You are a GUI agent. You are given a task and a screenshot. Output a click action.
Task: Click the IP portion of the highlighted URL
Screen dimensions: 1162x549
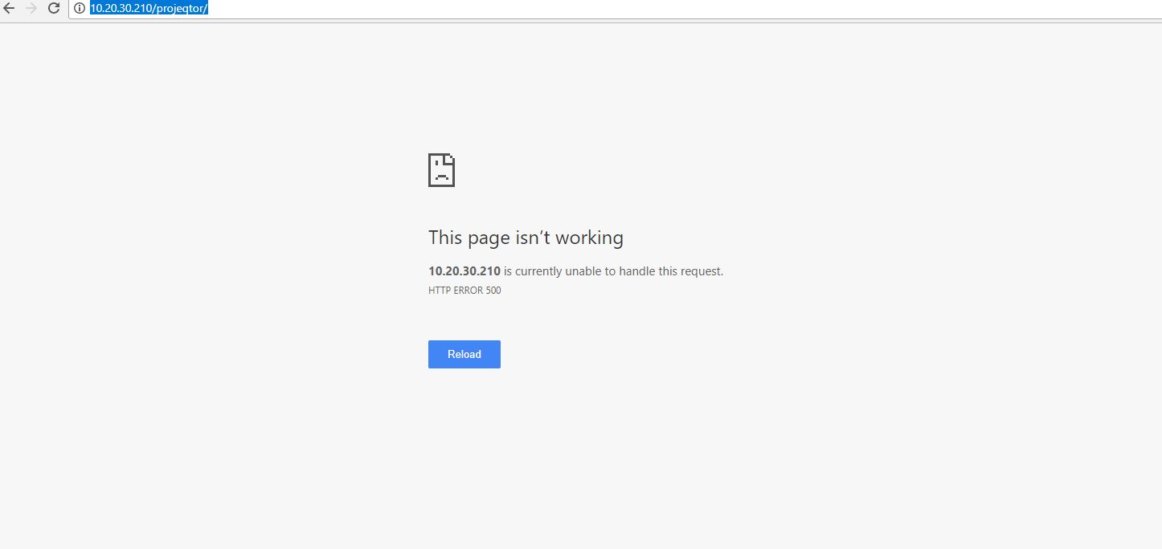(121, 8)
